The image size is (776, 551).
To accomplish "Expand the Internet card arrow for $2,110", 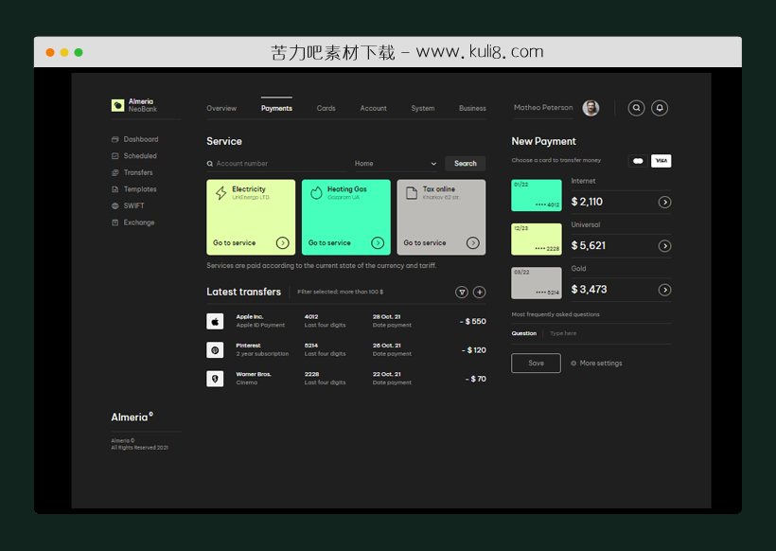I will point(664,202).
